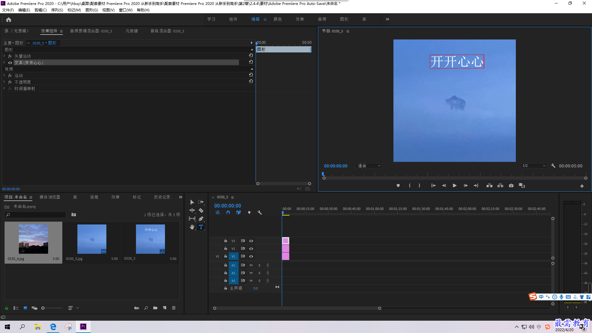The width and height of the screenshot is (592, 333).
Task: Toggle V3 track output eye
Action: pos(251,241)
